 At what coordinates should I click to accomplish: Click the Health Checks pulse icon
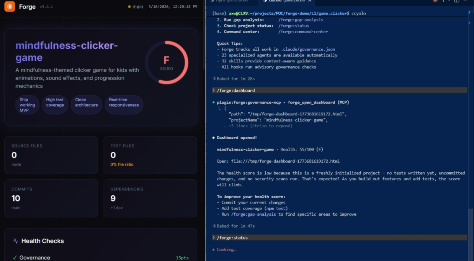pyautogui.click(x=16, y=241)
